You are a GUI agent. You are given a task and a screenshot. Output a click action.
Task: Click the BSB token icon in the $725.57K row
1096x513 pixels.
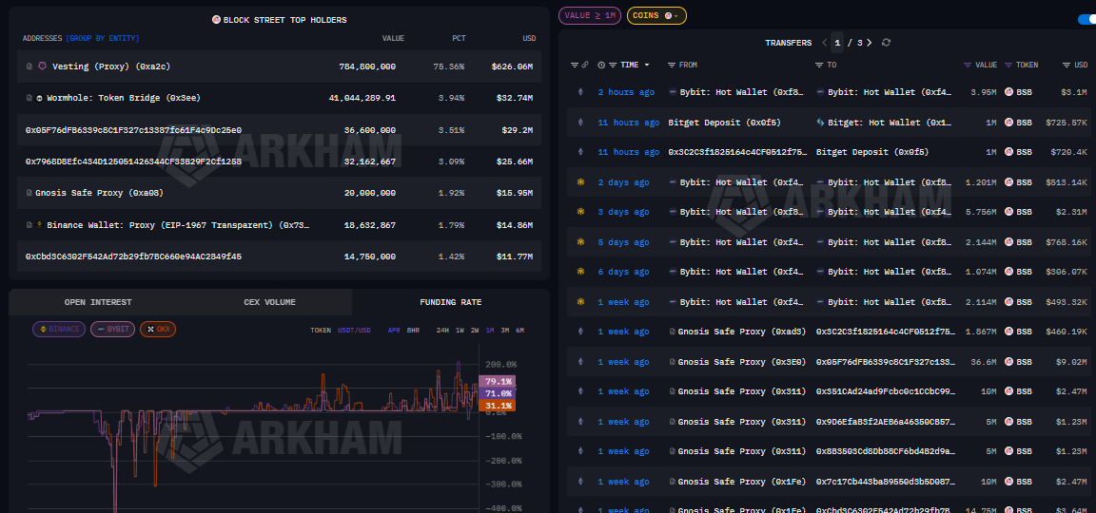tap(1008, 123)
